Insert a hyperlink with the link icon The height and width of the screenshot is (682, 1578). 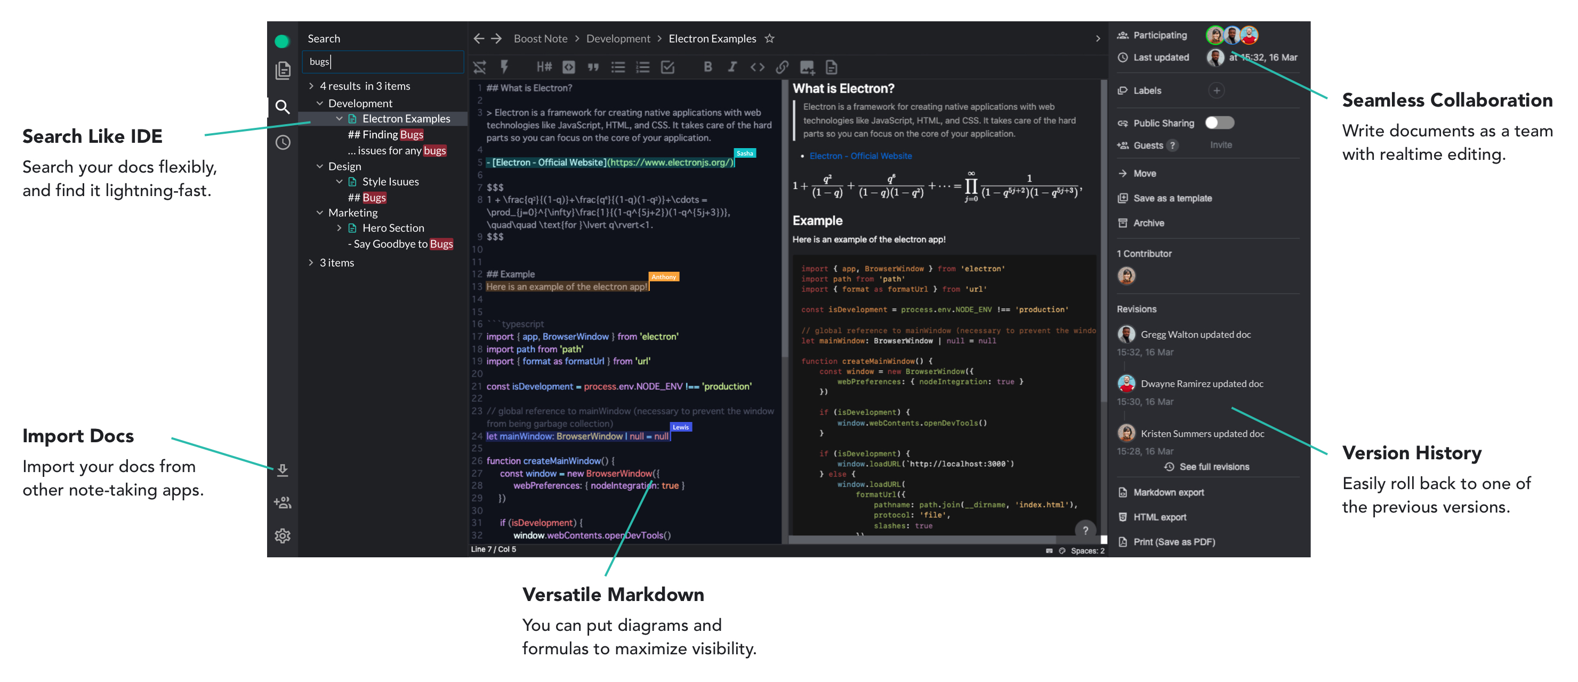click(x=782, y=67)
